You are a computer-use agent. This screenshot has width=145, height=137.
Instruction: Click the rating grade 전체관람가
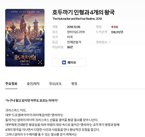click(x=74, y=42)
